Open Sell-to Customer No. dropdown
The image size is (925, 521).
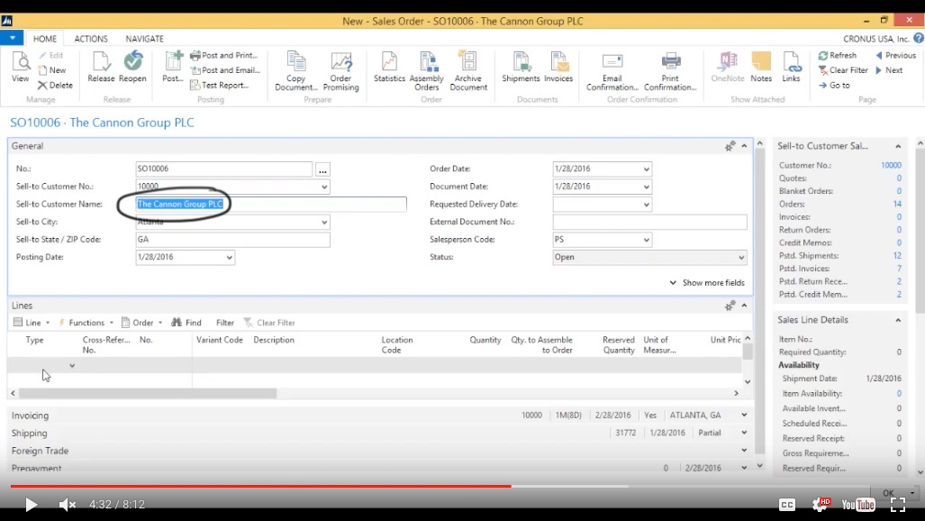[324, 187]
